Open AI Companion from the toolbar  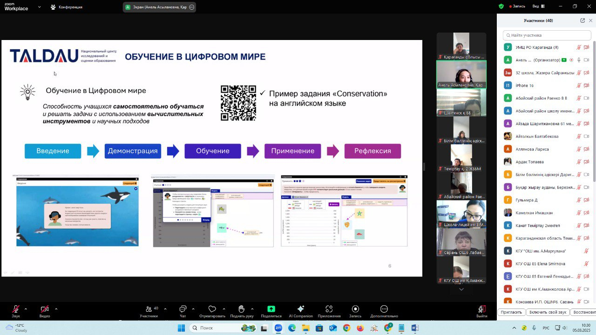(x=300, y=309)
